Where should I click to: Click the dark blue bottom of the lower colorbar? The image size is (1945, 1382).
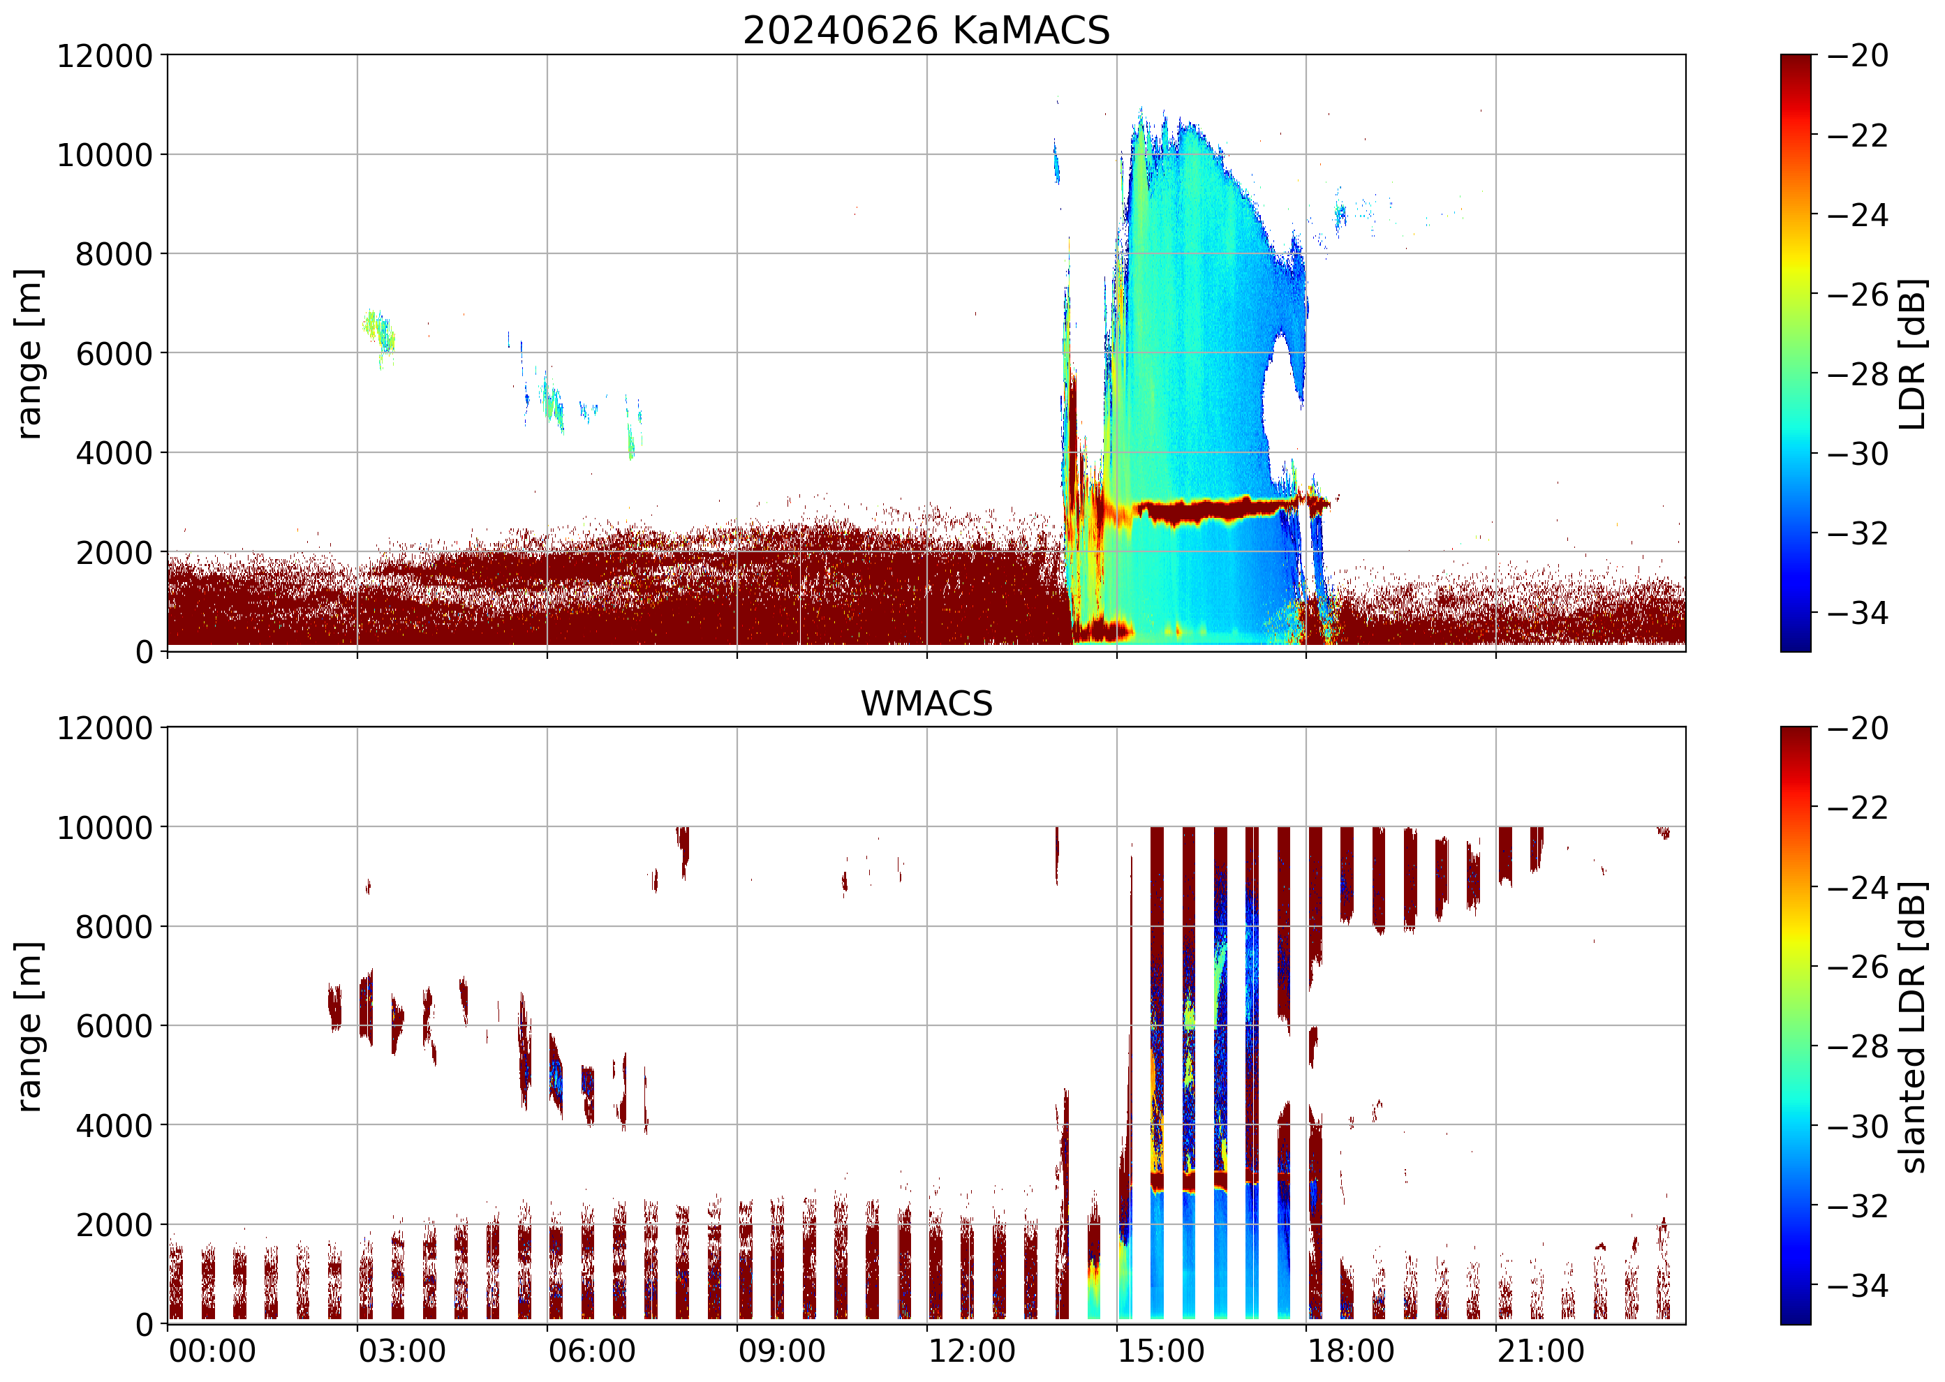[x=1795, y=1315]
